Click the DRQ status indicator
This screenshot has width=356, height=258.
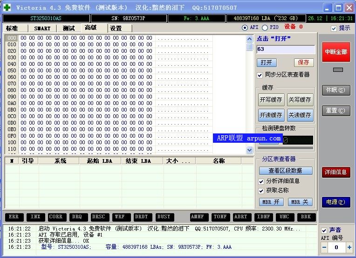click(x=78, y=217)
